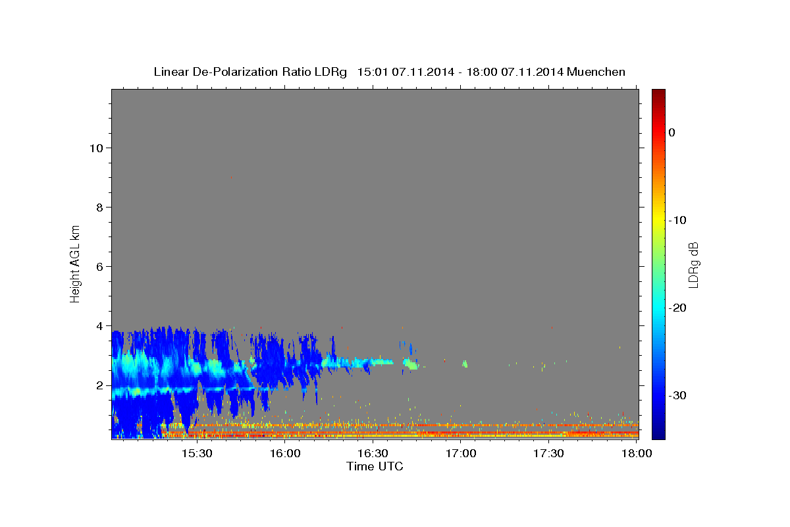Click the height tick label 6

98,267
